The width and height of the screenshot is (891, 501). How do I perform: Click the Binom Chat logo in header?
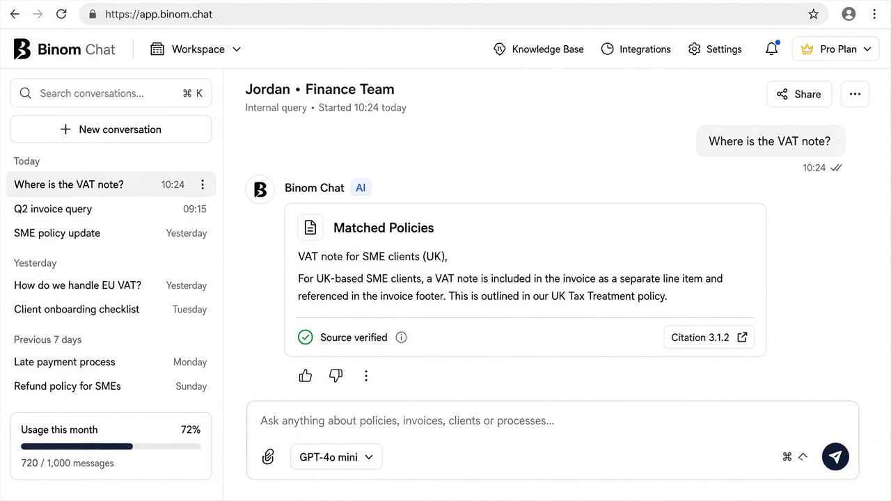pyautogui.click(x=64, y=49)
